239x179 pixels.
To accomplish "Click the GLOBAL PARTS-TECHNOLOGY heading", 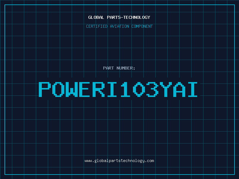I will tap(119, 17).
